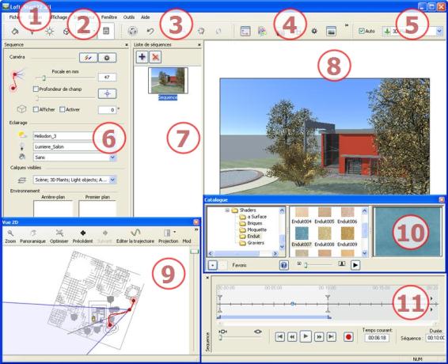Click the timeline Play button
Viewport: 448px width, 364px height.
tap(306, 336)
